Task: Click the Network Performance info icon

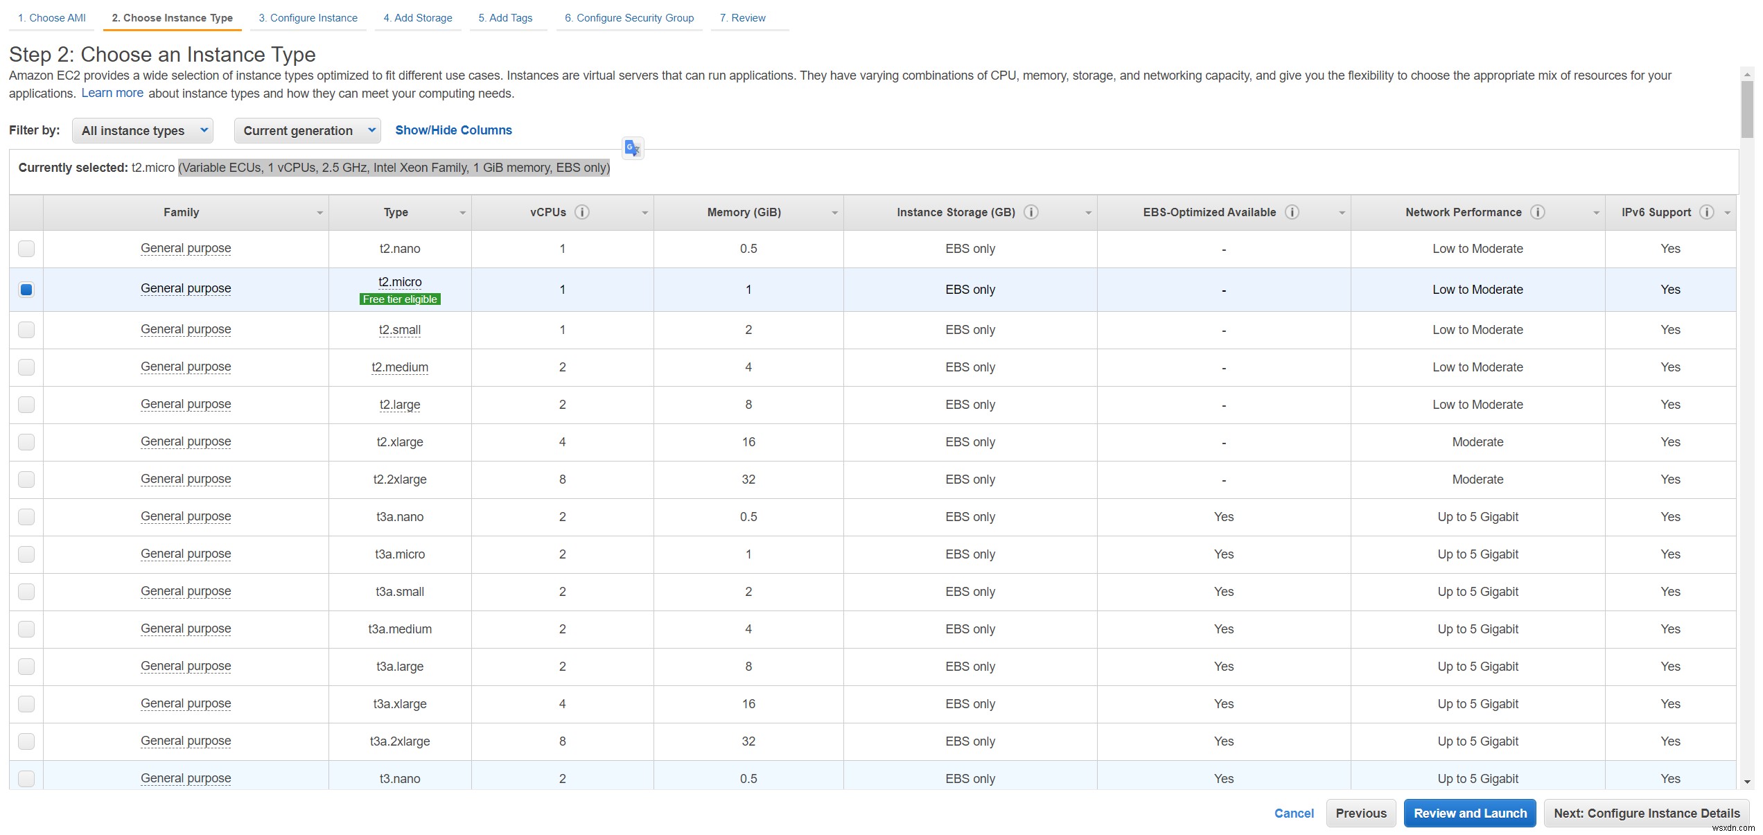Action: pos(1538,211)
